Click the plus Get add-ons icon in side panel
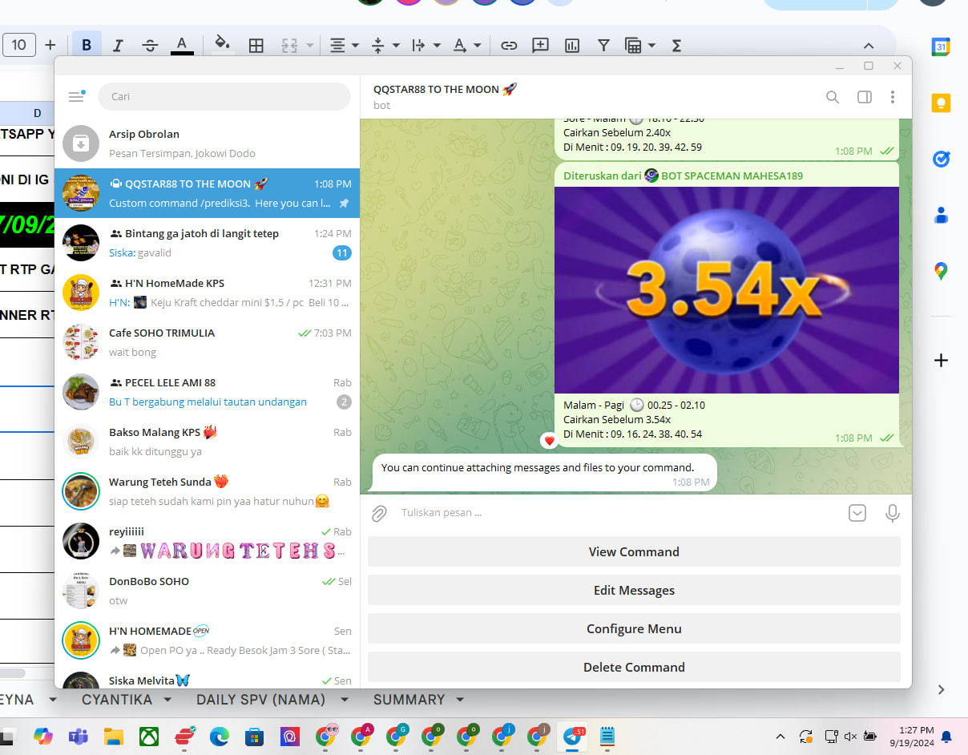Image resolution: width=968 pixels, height=755 pixels. [941, 361]
